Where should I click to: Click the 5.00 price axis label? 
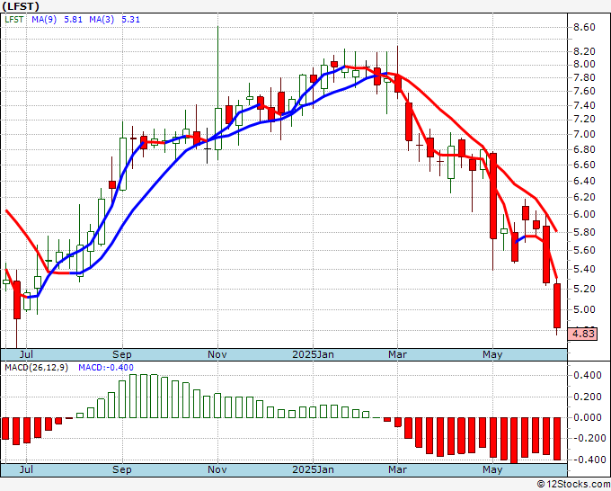click(584, 309)
